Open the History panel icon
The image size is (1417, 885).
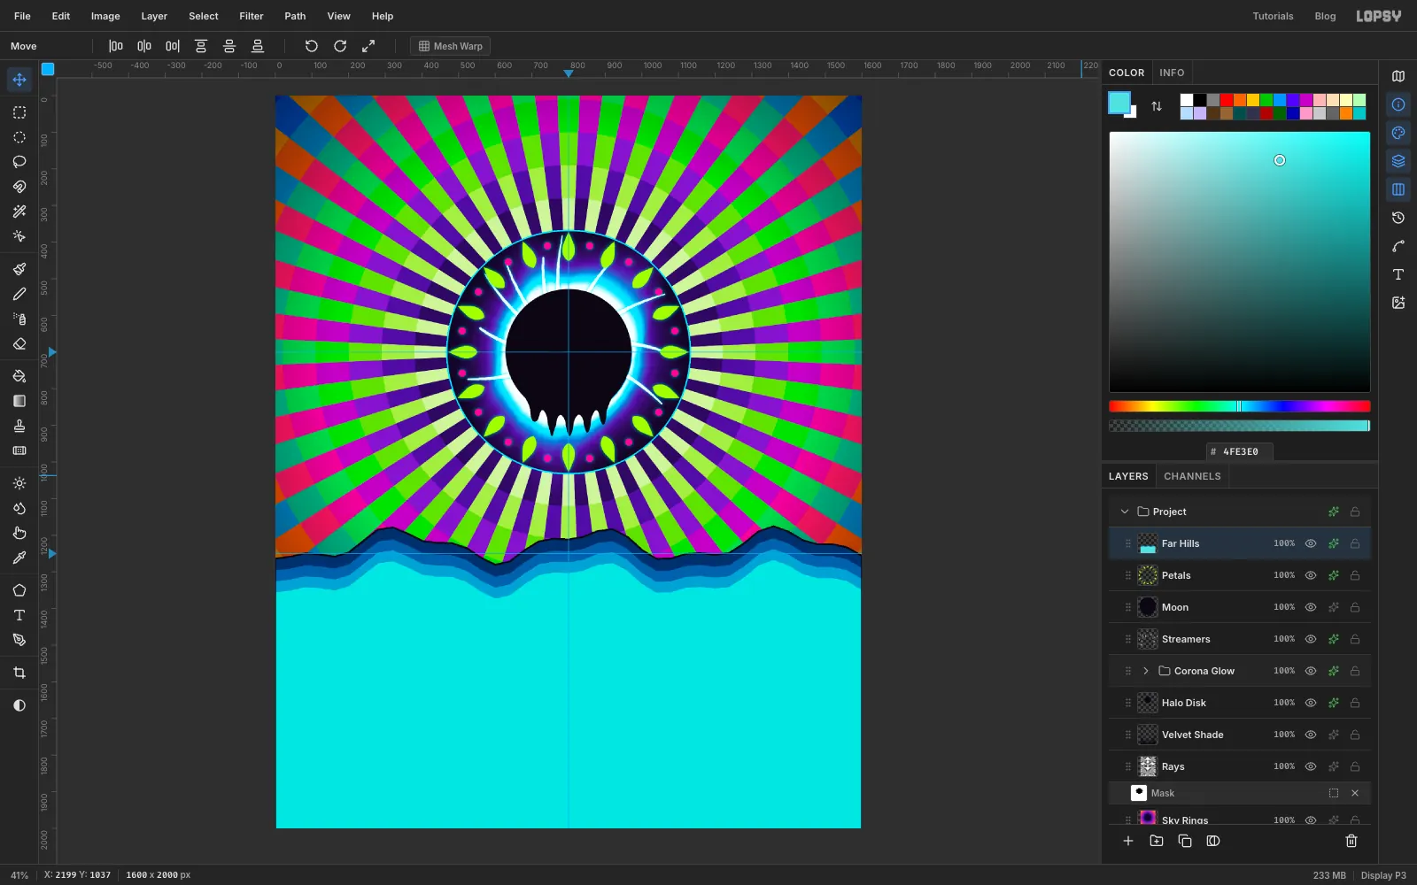click(x=1398, y=218)
